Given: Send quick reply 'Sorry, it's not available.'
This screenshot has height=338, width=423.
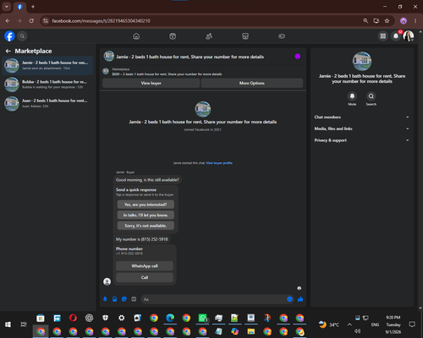Looking at the screenshot, I should (146, 226).
